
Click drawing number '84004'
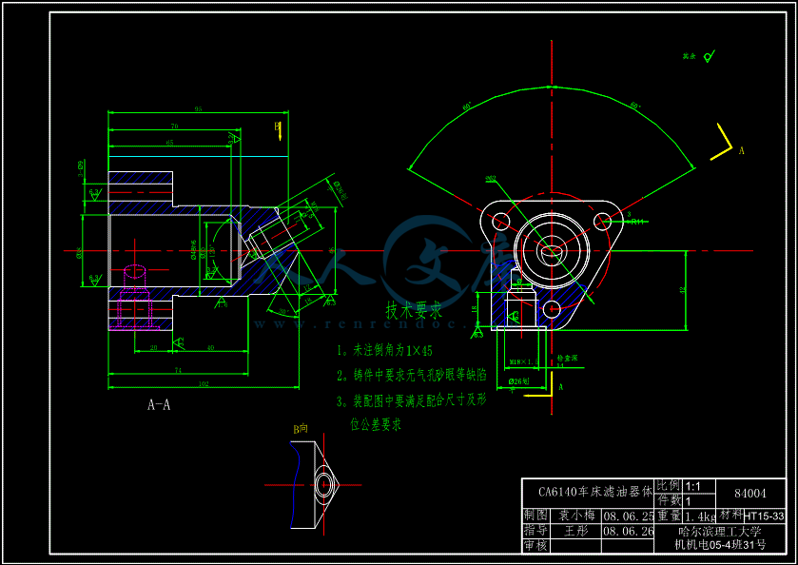point(750,494)
